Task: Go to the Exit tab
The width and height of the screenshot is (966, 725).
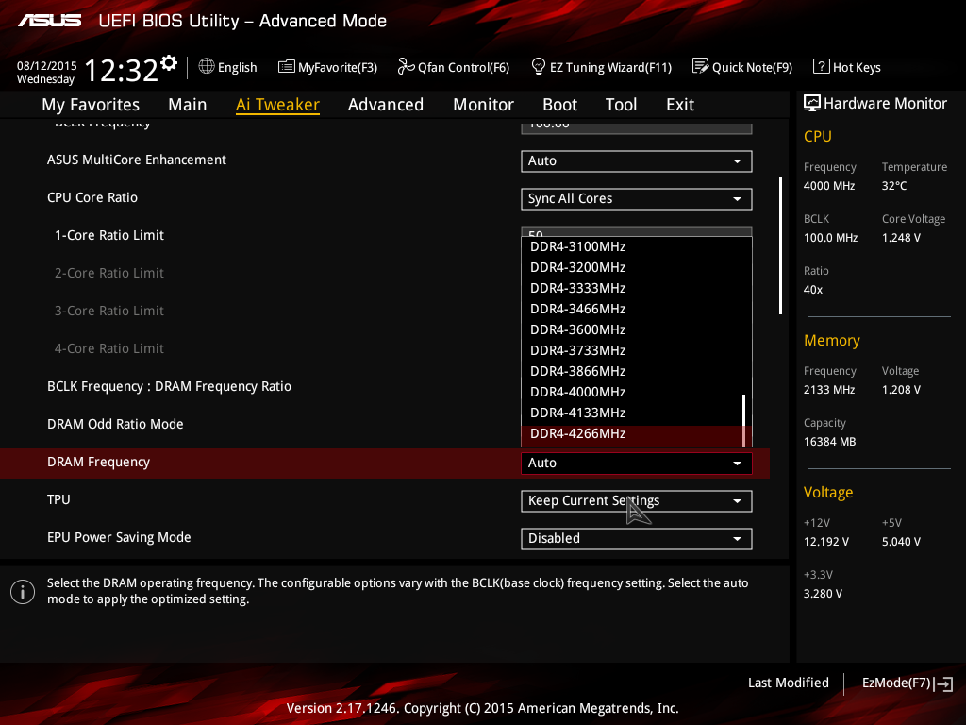Action: [680, 105]
